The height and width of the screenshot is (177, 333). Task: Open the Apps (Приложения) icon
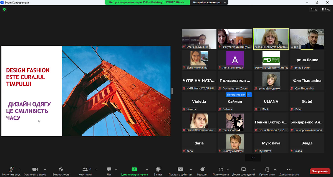tap(221, 170)
